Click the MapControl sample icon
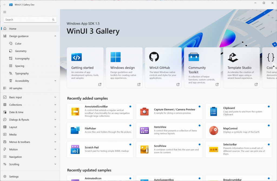 213,130
